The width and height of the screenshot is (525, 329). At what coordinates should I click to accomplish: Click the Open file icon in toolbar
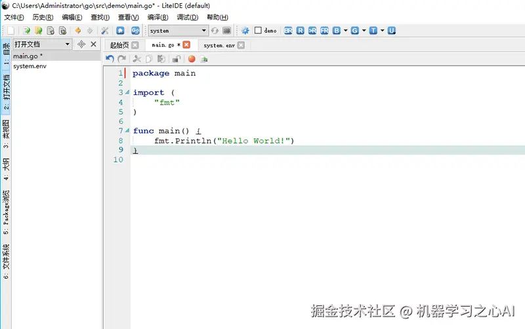26,31
